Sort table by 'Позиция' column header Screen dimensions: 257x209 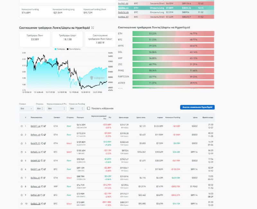(81, 118)
